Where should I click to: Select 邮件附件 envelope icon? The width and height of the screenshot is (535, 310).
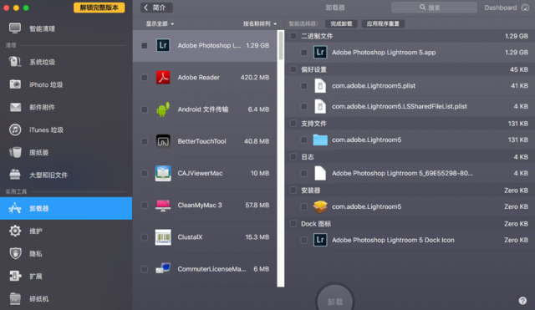tap(15, 107)
